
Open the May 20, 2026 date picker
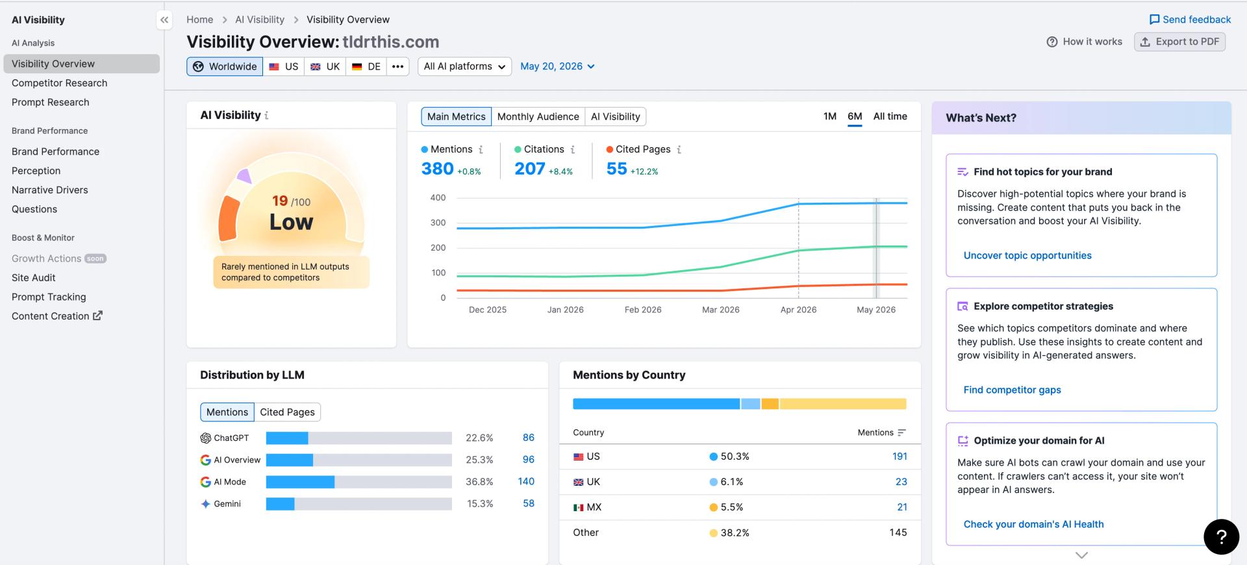pos(557,66)
